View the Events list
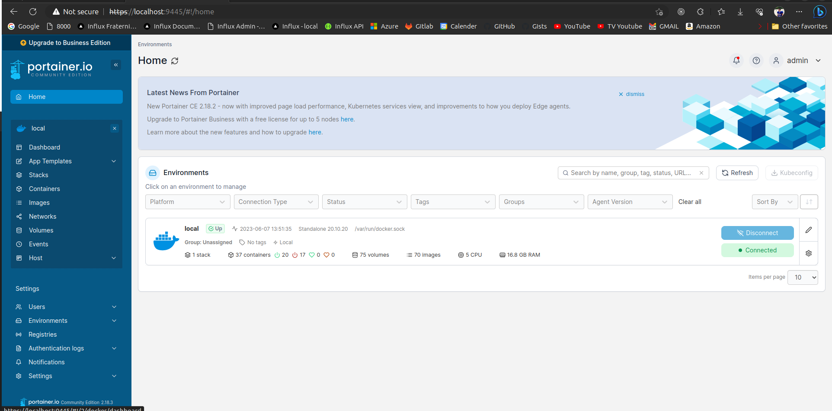The image size is (832, 411). tap(38, 244)
